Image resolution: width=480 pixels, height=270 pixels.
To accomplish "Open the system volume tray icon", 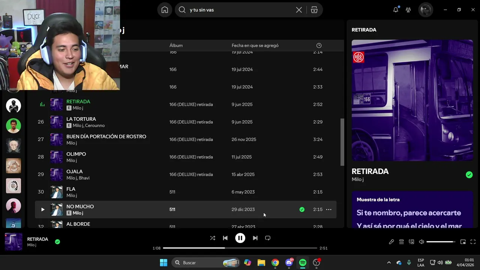I will click(440, 262).
